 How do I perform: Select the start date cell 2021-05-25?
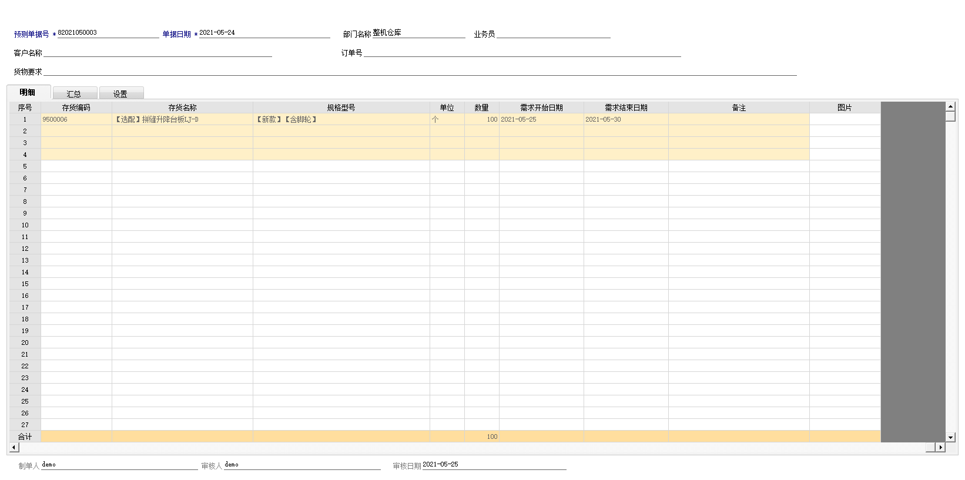[x=541, y=119]
